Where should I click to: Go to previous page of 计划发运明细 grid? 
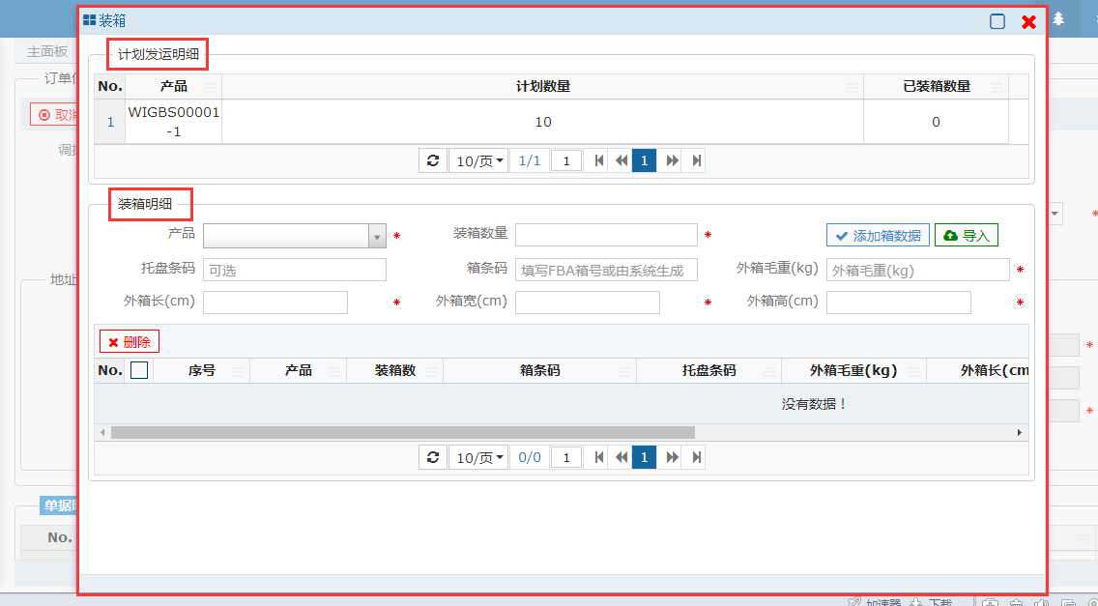pyautogui.click(x=621, y=161)
